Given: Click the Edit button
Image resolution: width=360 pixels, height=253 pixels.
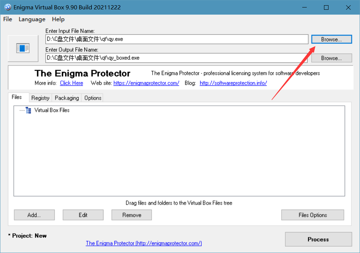Looking at the screenshot, I should click(x=83, y=215).
